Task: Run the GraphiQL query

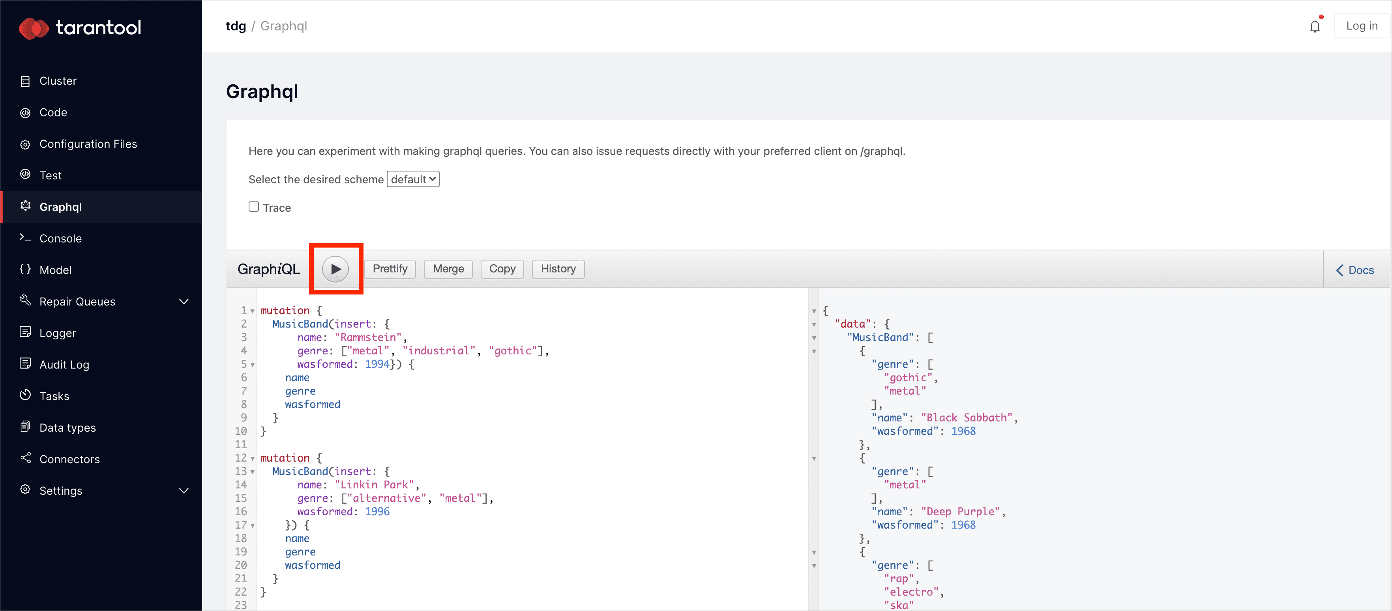Action: click(335, 269)
